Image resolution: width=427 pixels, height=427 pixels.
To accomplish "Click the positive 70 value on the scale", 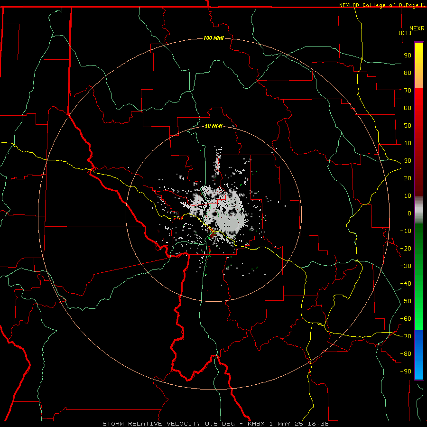I will [x=408, y=91].
